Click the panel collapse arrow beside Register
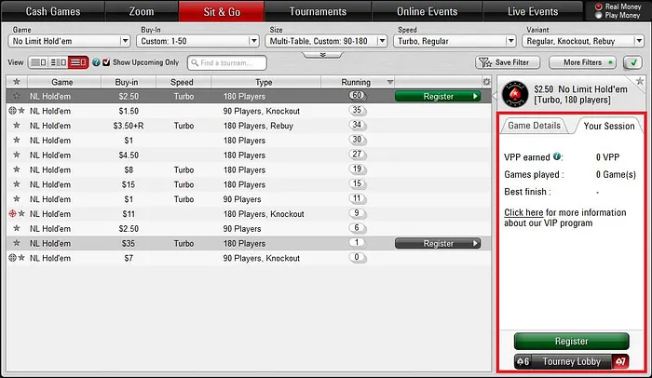Screen dimensions: 652x378 (494, 96)
